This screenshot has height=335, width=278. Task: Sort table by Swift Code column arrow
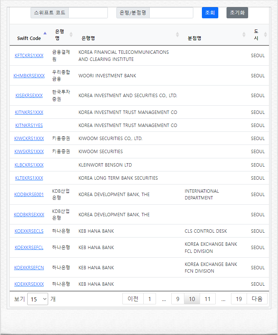pyautogui.click(x=45, y=33)
